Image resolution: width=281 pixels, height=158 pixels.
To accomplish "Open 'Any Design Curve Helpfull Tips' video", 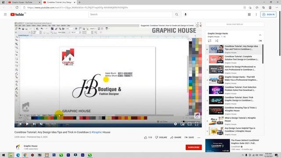I will (234, 131).
